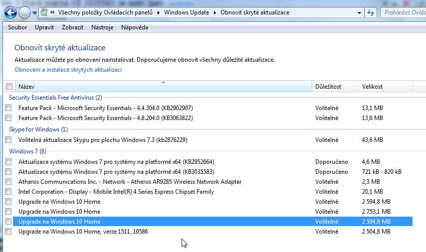Viewport: 426px width, 252px height.
Task: Go to Windows Update breadcrumb
Action: click(x=187, y=12)
